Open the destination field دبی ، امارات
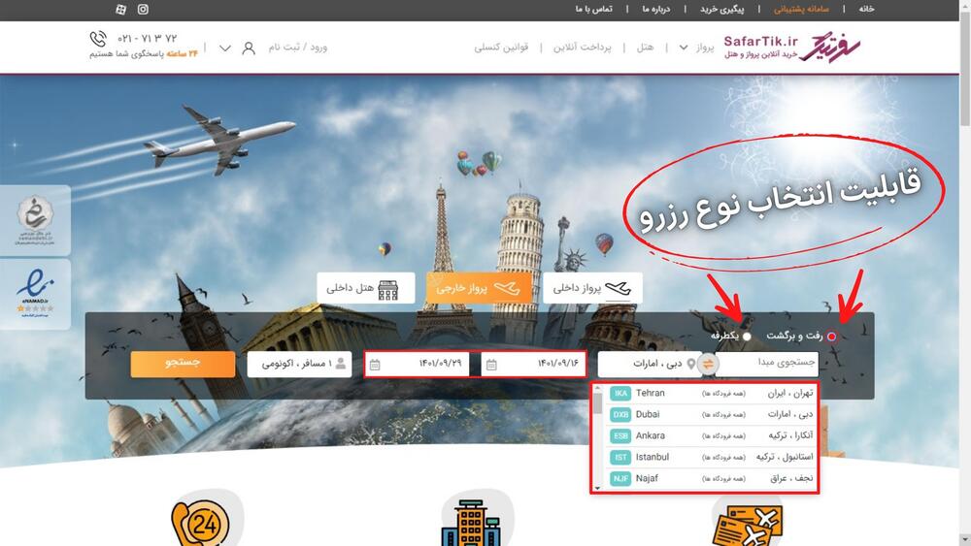This screenshot has width=971, height=546. (x=649, y=365)
